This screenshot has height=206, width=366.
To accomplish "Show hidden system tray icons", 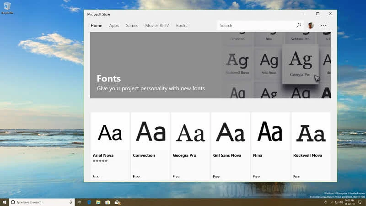I will [332, 202].
